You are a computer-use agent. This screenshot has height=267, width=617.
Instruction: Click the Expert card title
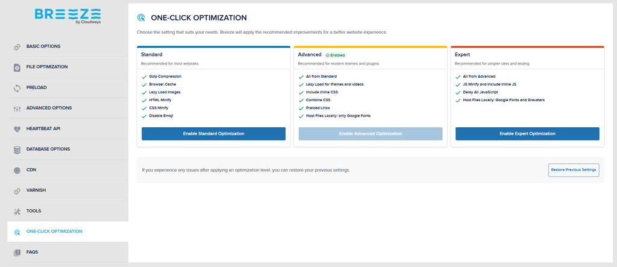point(462,55)
